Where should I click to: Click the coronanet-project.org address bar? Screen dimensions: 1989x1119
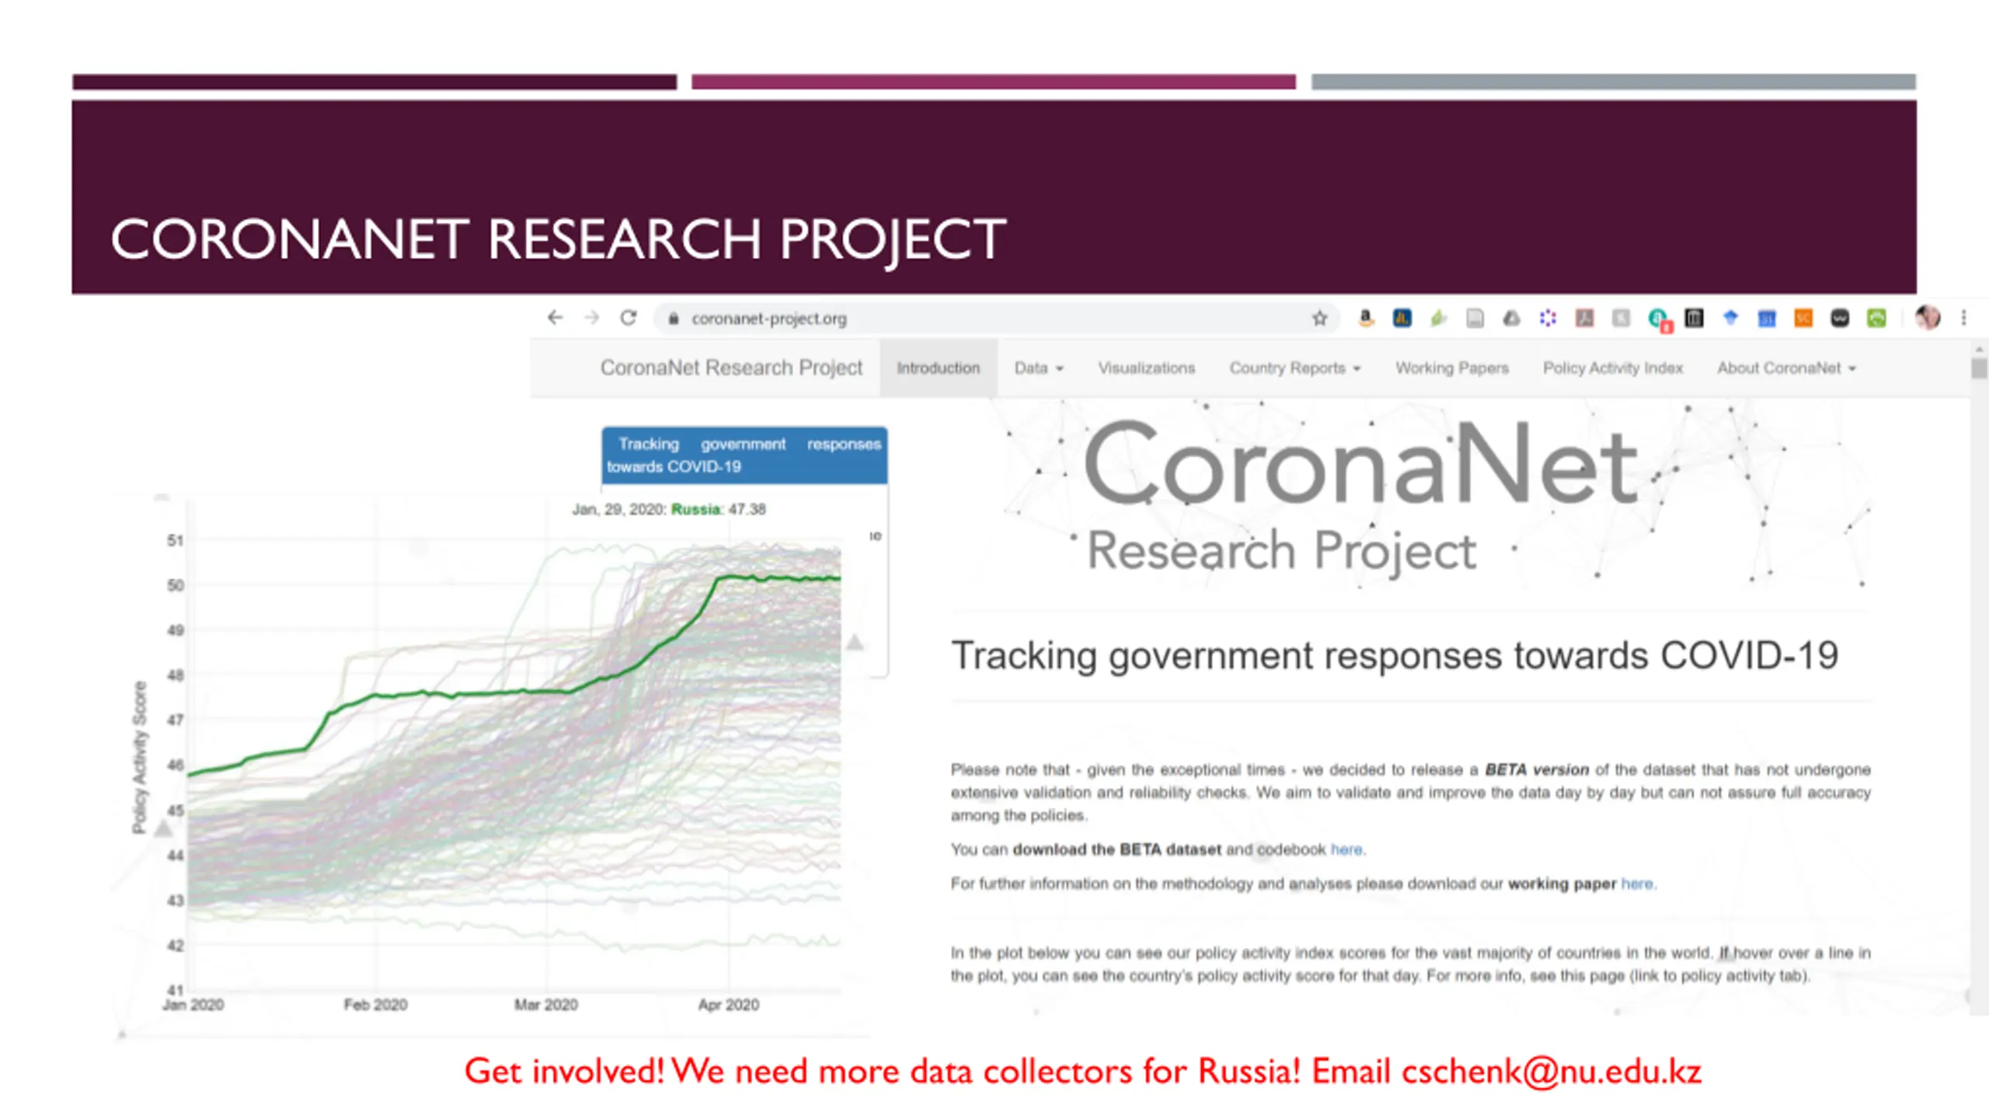tap(996, 319)
